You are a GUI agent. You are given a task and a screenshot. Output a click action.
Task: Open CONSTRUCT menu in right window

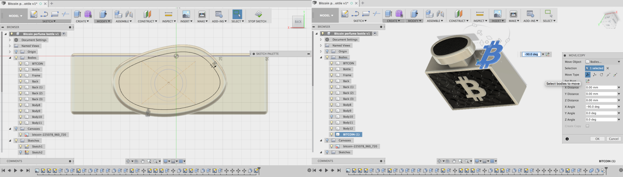(x=459, y=21)
